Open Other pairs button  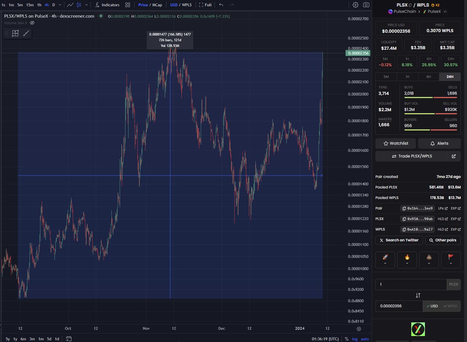(x=442, y=240)
